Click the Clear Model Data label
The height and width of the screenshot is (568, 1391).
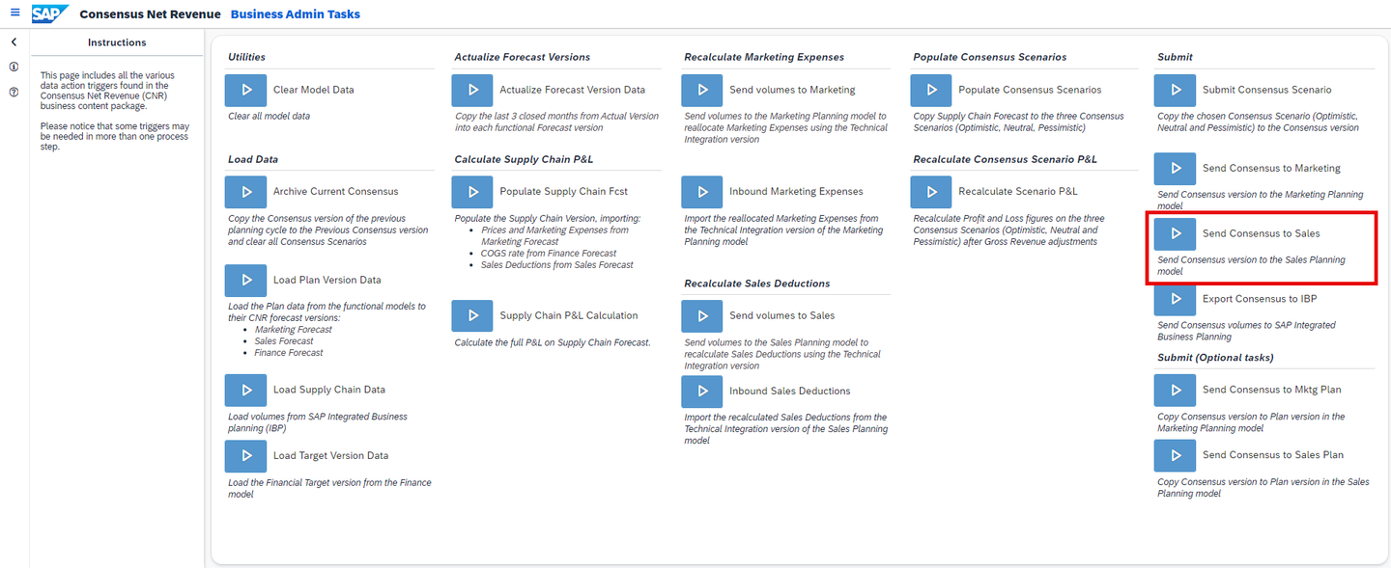(x=314, y=90)
